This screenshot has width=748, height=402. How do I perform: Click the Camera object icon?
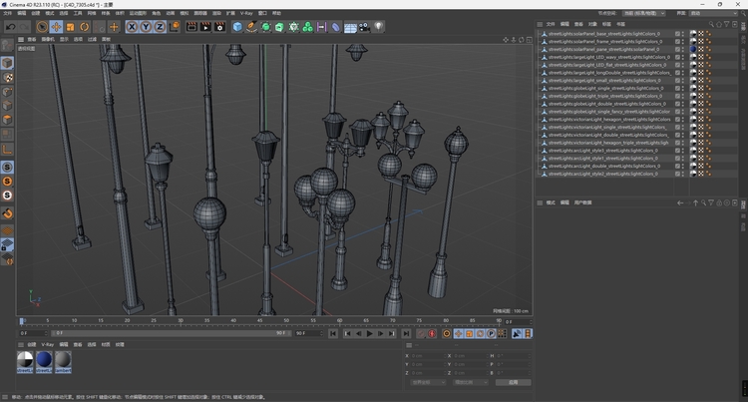coord(364,27)
